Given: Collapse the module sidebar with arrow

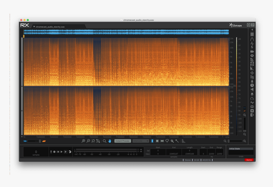Looking at the screenshot, I should click(x=252, y=30).
